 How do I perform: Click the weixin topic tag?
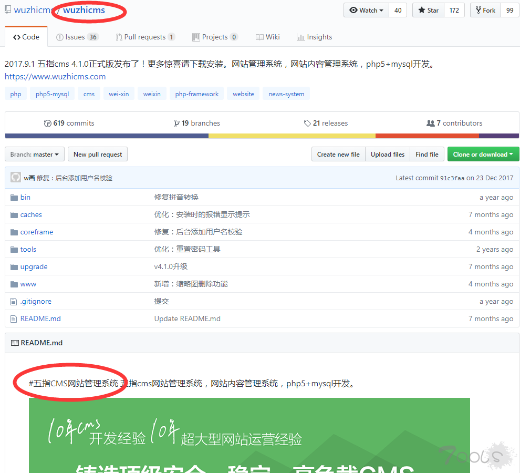(x=152, y=94)
